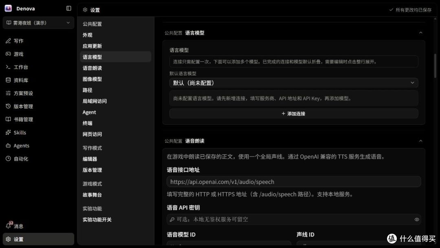Collapse the 语音朗读 section chevron
Viewport: 440px width, 248px height.
tap(420, 141)
